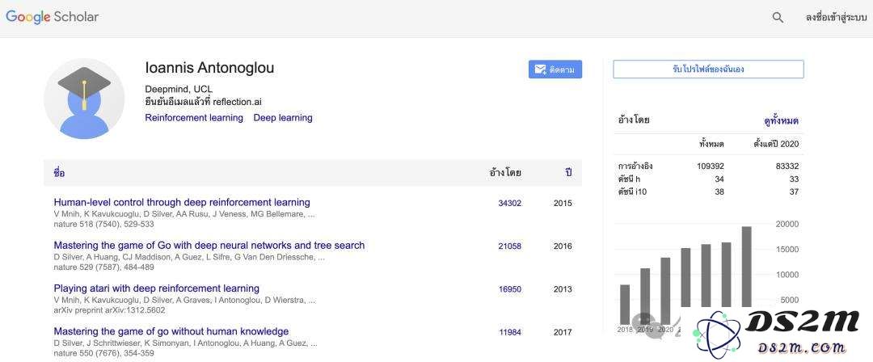873x362 pixels.
Task: Select the Reinforcement learning interest tag
Action: click(194, 118)
